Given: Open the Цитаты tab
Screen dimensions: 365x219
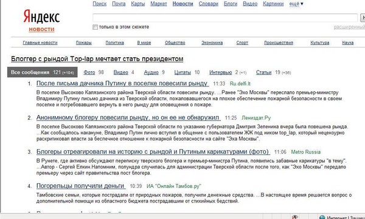Looking at the screenshot, I should [x=182, y=72].
